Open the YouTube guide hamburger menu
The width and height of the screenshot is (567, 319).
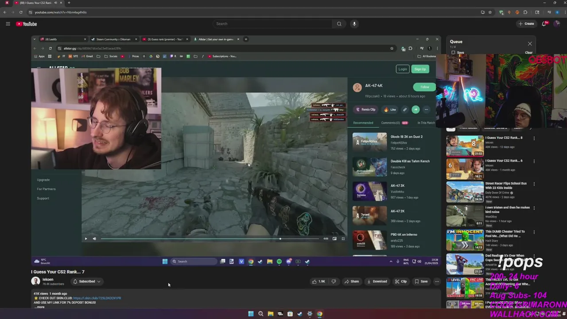8,24
